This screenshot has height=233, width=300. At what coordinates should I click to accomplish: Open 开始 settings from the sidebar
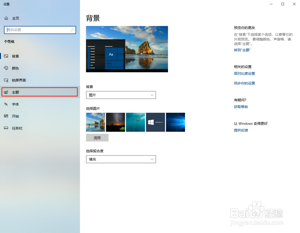coord(6,116)
